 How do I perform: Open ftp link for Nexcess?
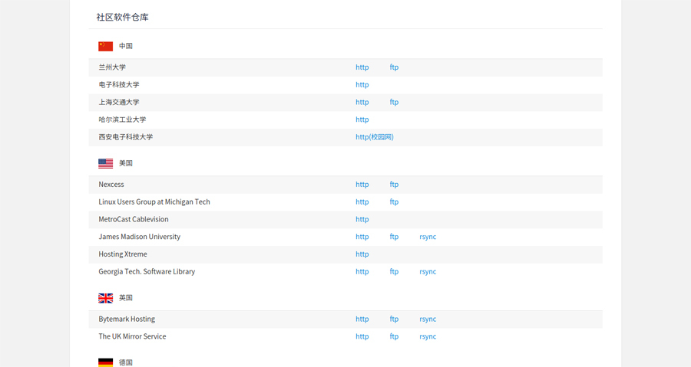click(394, 185)
